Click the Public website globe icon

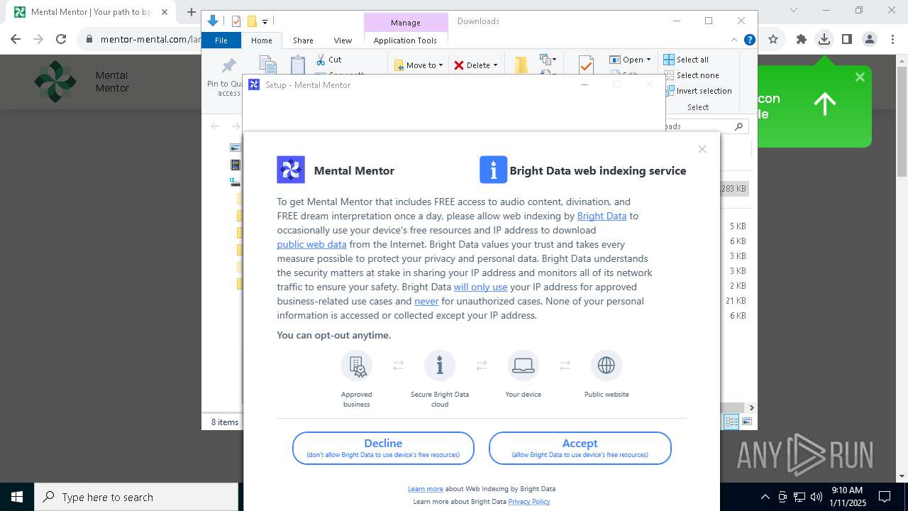[607, 366]
